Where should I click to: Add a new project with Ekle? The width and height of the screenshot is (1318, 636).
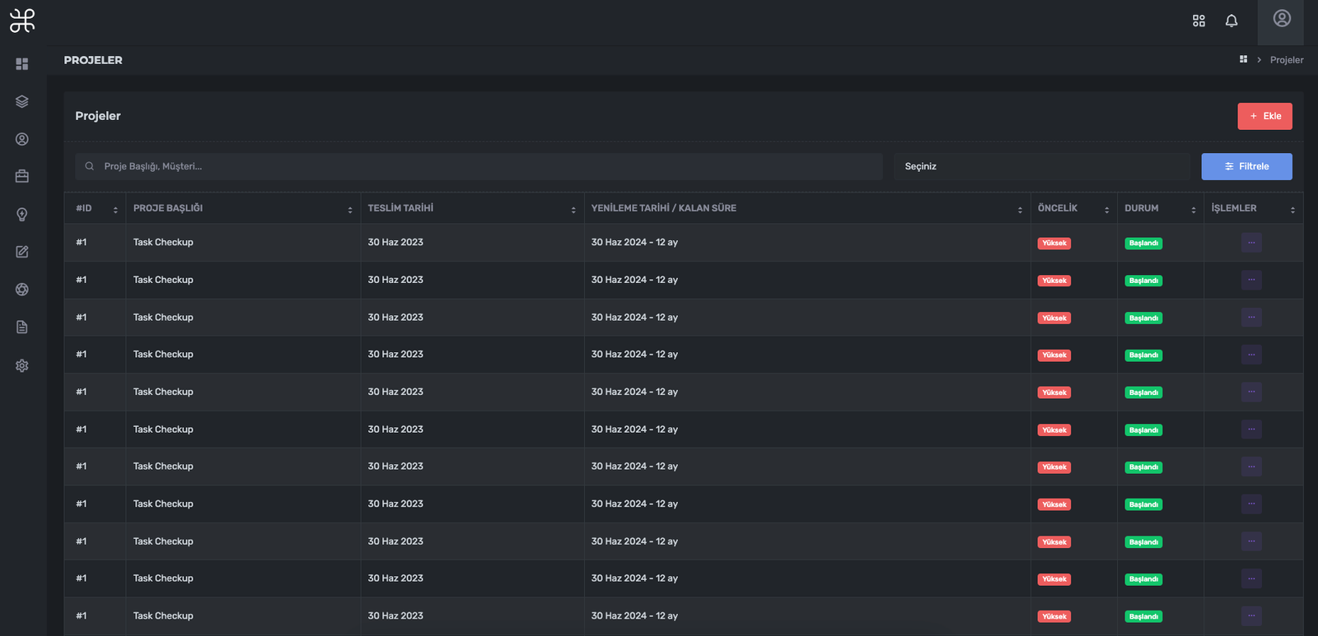pyautogui.click(x=1264, y=116)
